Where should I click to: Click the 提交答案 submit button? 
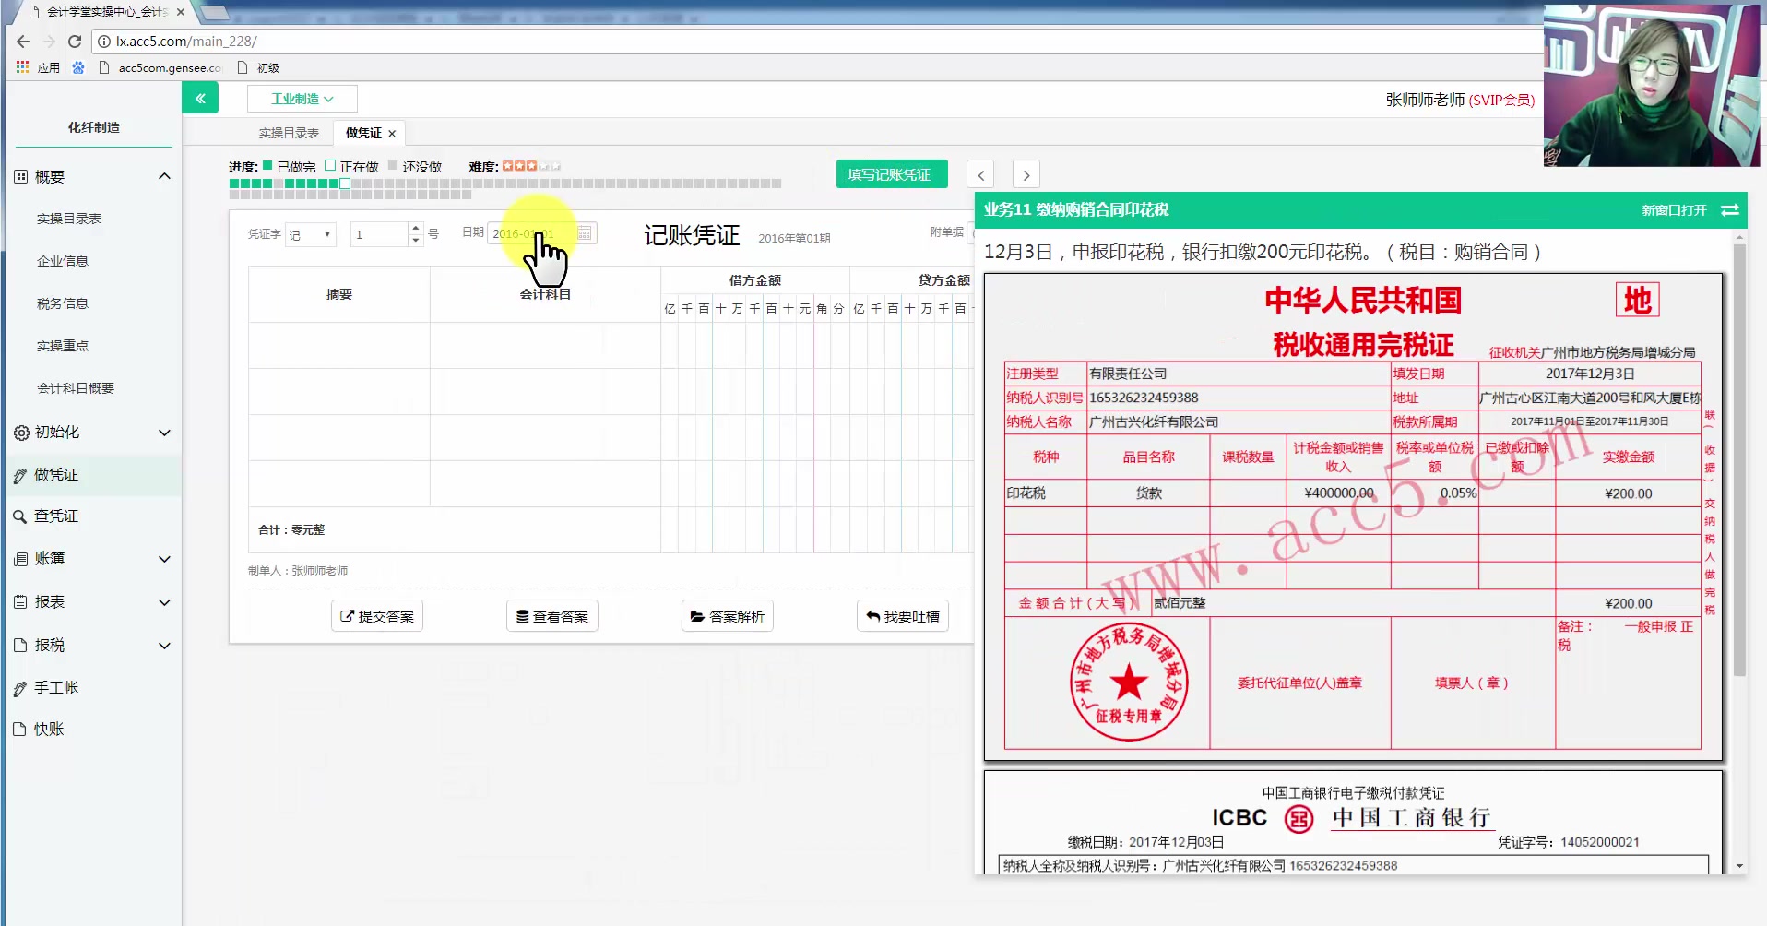(376, 615)
